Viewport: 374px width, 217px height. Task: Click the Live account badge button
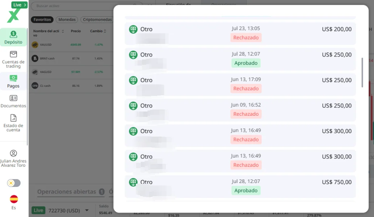19,5
